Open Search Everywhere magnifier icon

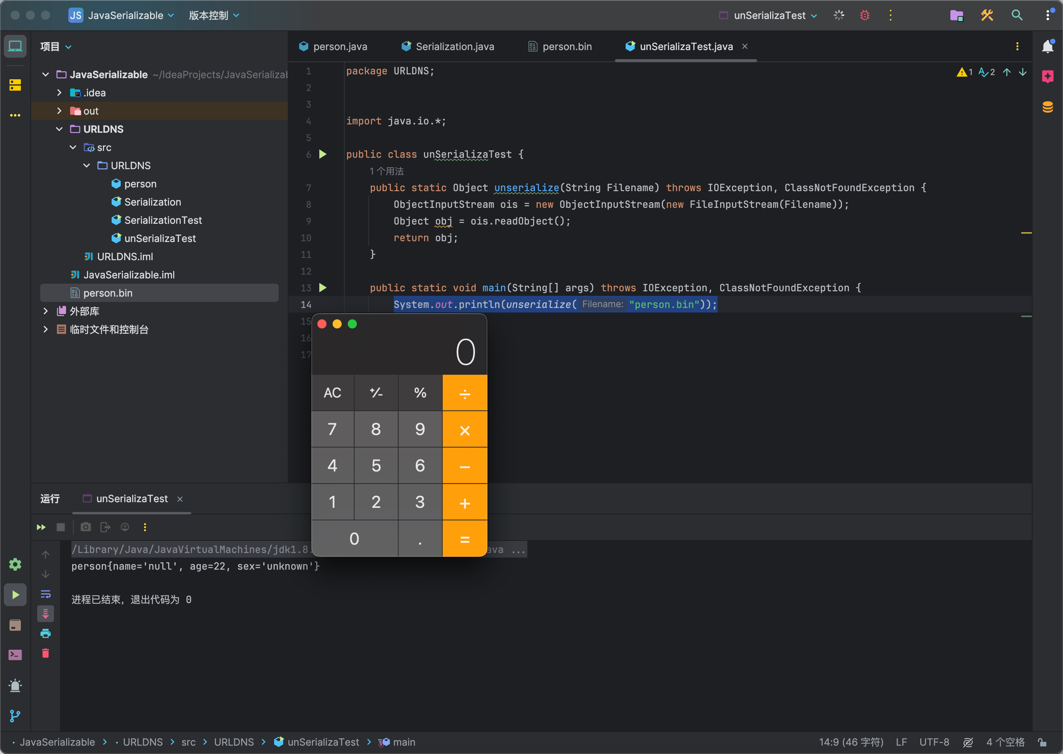1017,15
